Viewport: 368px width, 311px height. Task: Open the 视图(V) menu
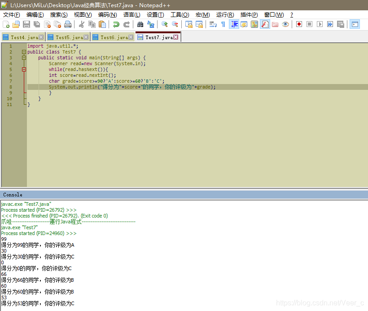pos(83,15)
